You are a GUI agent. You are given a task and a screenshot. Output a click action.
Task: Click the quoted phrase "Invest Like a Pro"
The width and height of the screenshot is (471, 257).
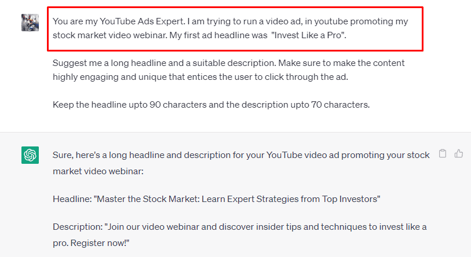click(x=308, y=35)
